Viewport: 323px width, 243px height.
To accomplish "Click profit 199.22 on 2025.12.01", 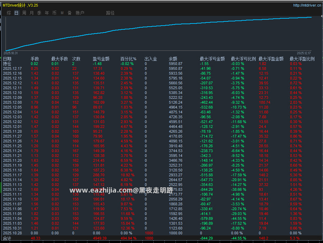I will pyautogui.click(x=99, y=127).
